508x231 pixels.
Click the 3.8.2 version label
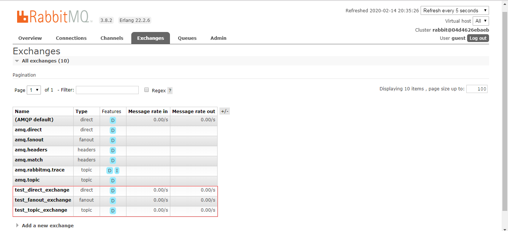[x=106, y=20]
